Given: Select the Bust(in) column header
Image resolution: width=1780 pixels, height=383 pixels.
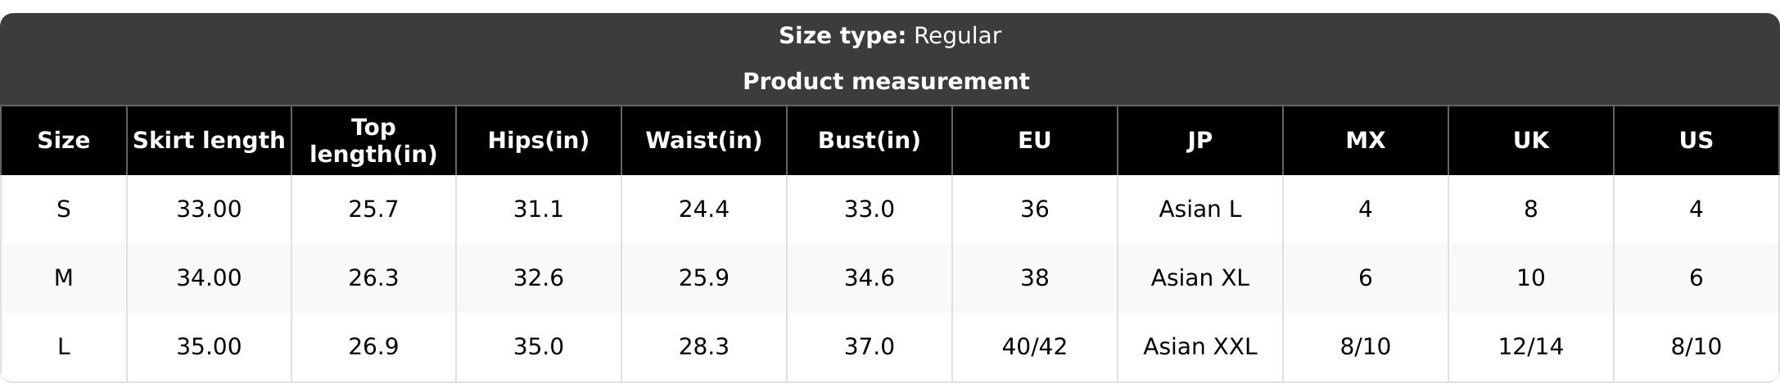Looking at the screenshot, I should click(870, 141).
